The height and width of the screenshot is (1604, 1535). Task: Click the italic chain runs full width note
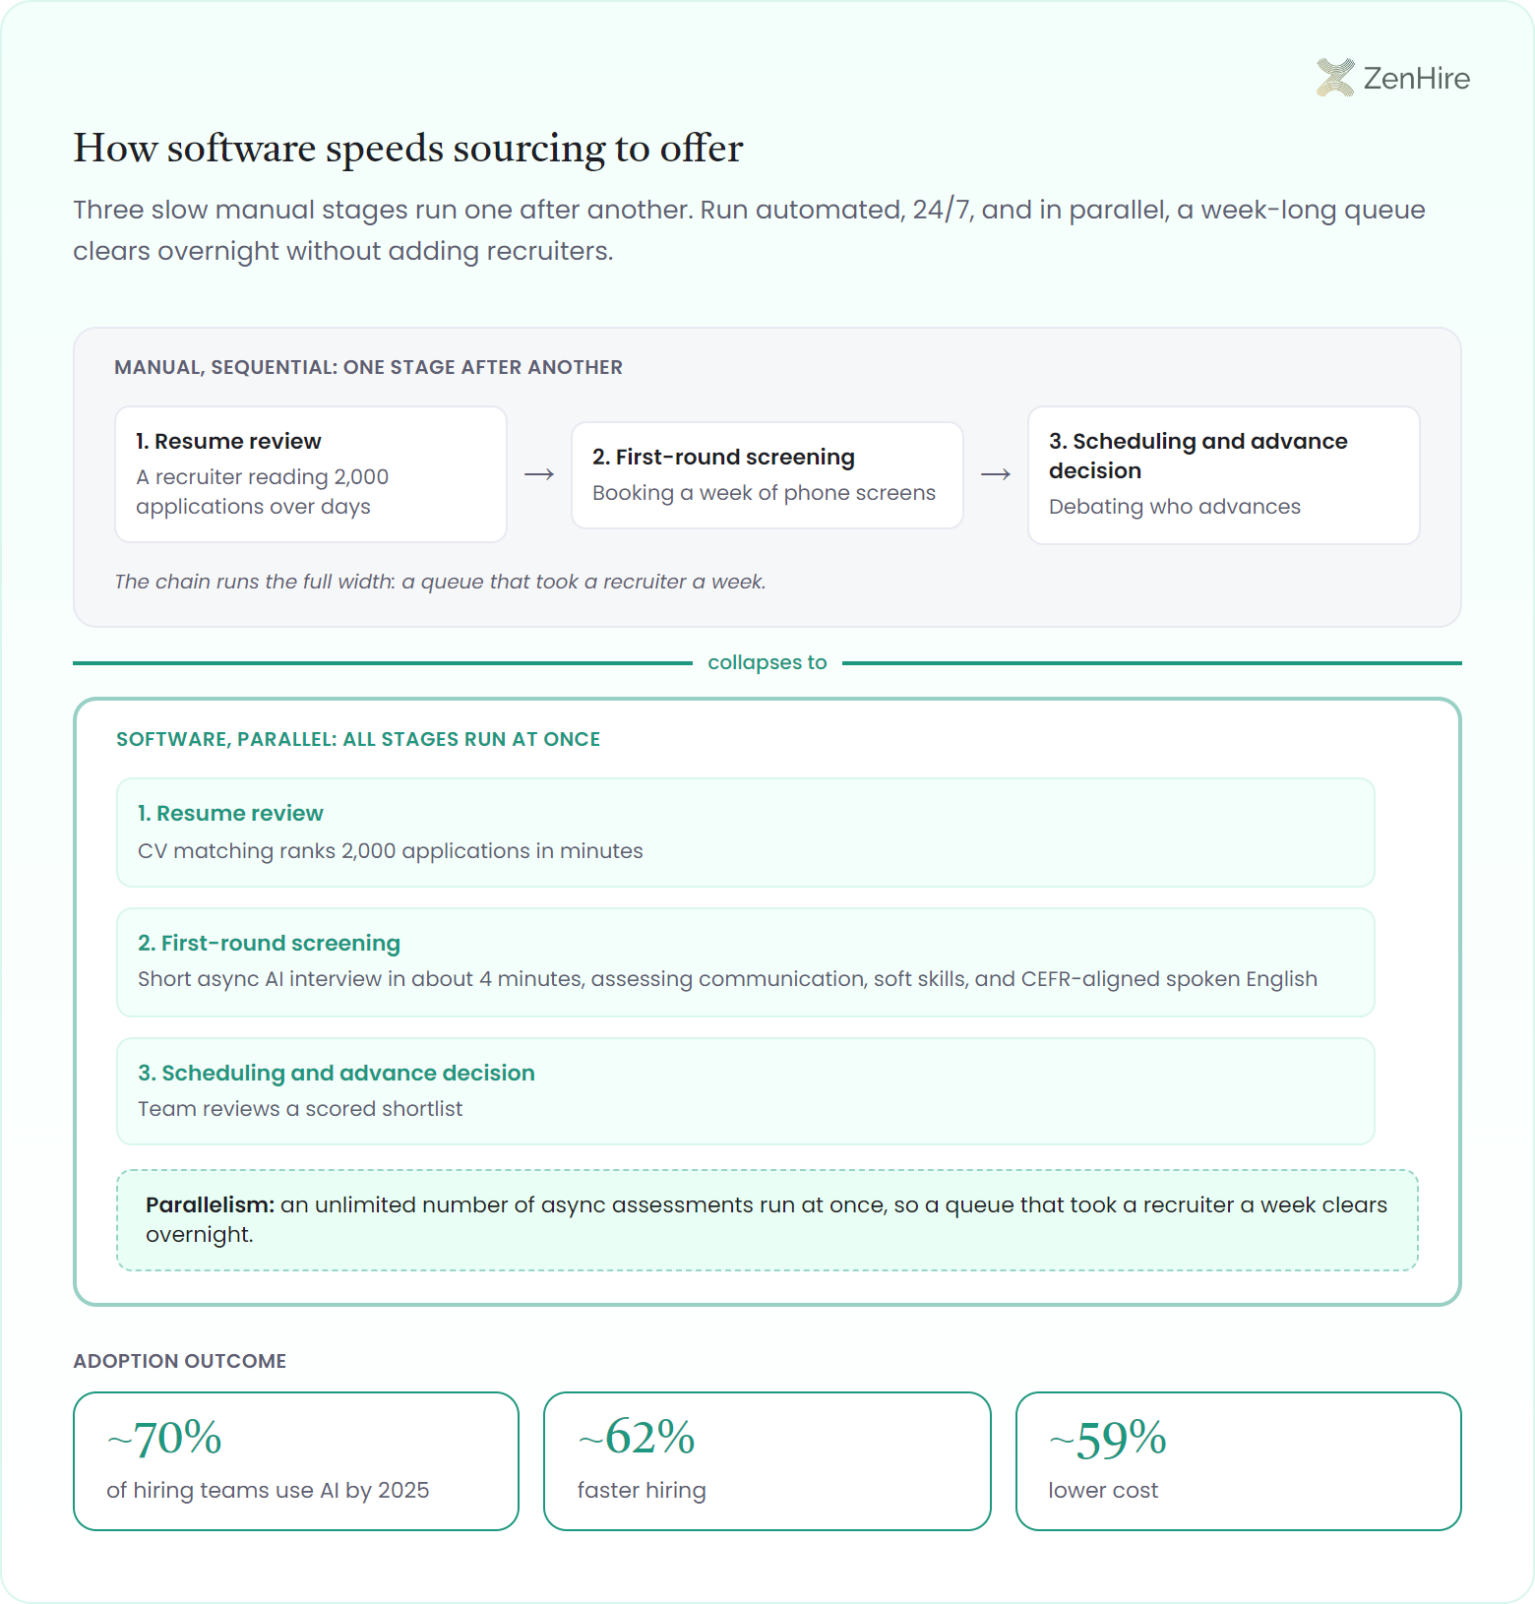(x=440, y=582)
